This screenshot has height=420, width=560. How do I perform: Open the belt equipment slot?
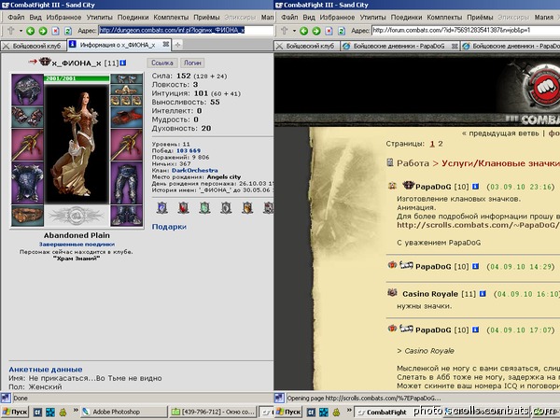click(27, 216)
